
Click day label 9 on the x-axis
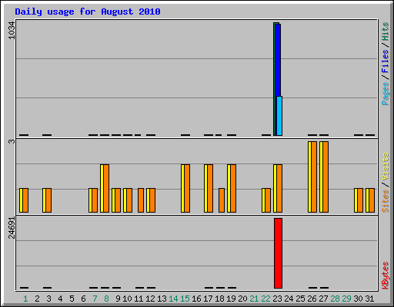pos(118,299)
